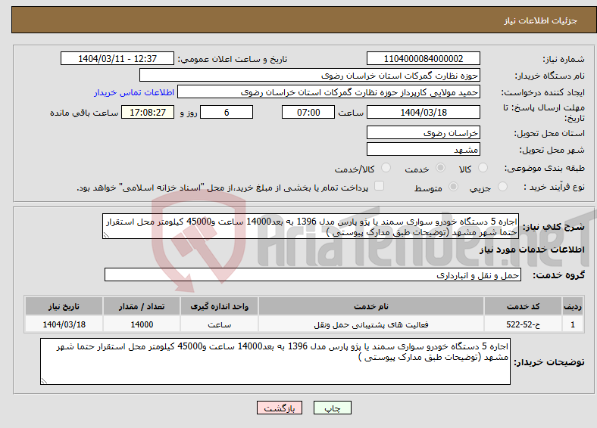Select the کالا/خدمت radio button

(x=386, y=168)
